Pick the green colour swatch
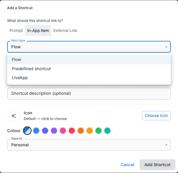 click(x=98, y=131)
